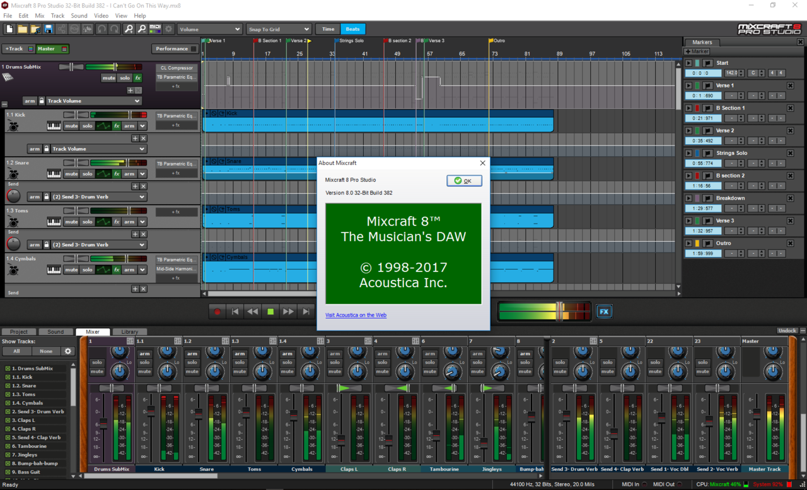
Task: Switch the timeline to Time mode
Action: click(x=328, y=29)
